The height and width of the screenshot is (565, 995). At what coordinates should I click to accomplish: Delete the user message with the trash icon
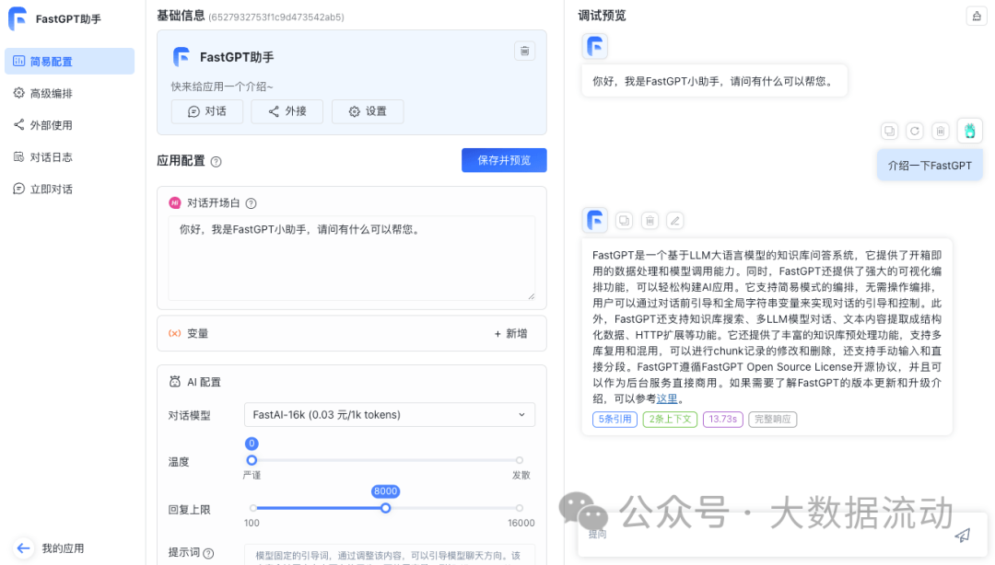coord(941,132)
